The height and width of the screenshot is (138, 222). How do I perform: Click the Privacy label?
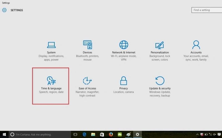123,88
